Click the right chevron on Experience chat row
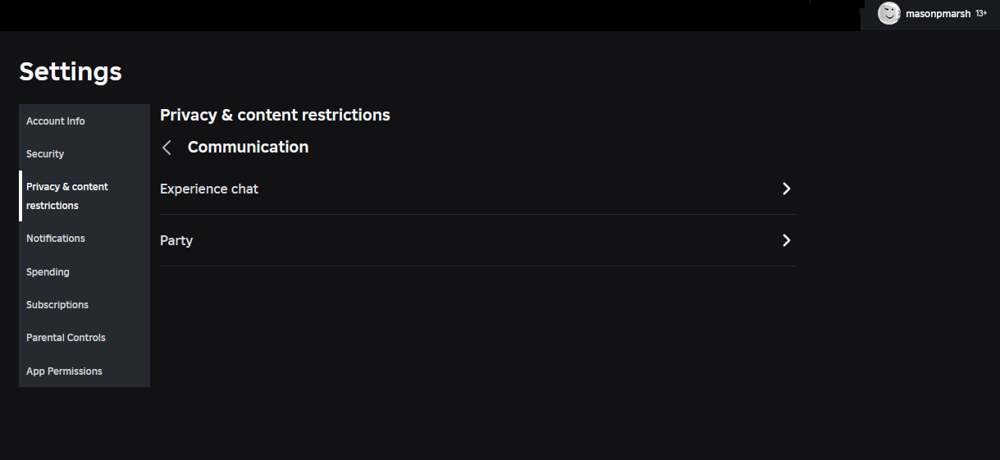This screenshot has width=1000, height=460. click(787, 189)
